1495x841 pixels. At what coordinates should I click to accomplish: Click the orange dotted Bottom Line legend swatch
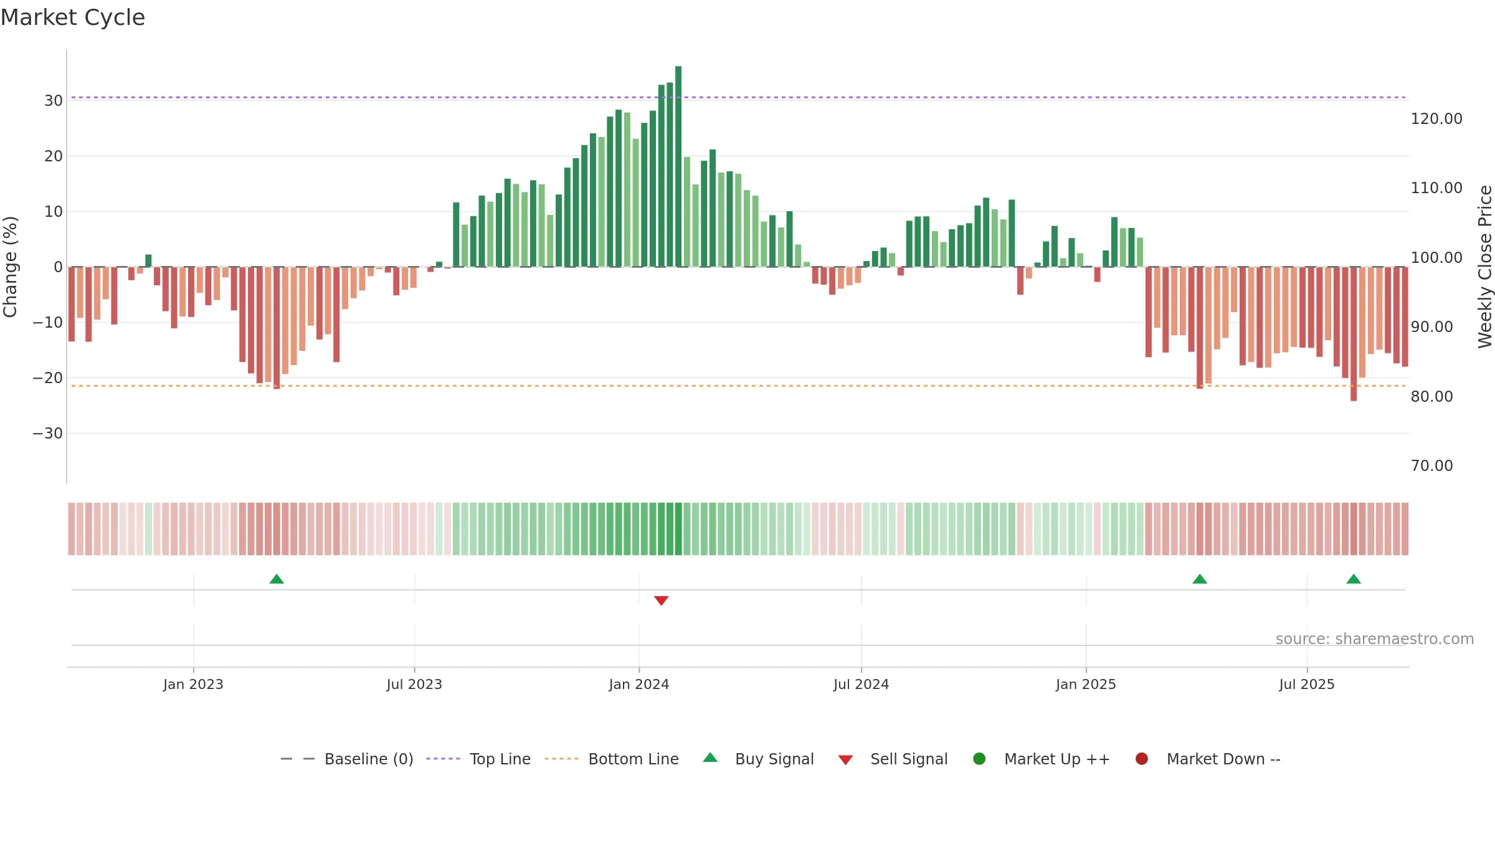561,759
